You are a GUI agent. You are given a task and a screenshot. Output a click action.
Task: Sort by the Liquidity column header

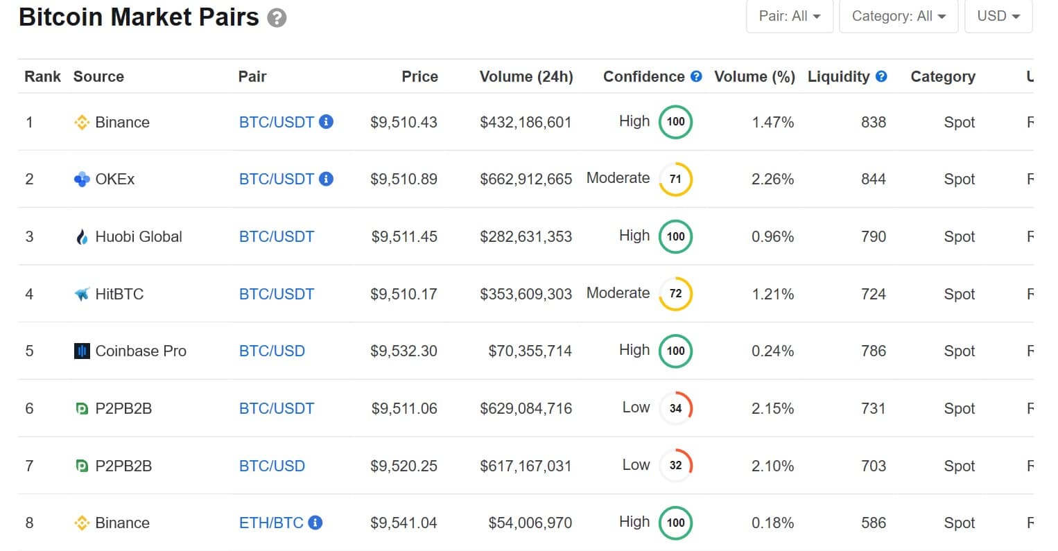point(838,76)
